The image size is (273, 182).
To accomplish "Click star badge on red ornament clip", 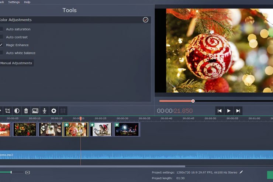I will [66, 125].
